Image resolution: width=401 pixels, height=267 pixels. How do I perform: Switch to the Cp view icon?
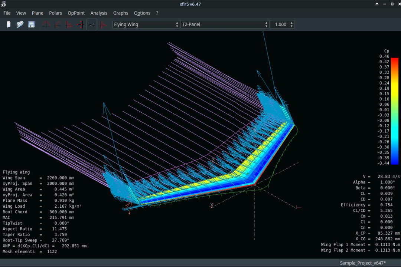[x=103, y=24]
